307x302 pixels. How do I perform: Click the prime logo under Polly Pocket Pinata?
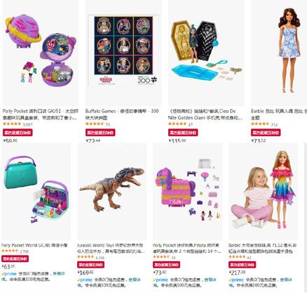[x=161, y=280]
